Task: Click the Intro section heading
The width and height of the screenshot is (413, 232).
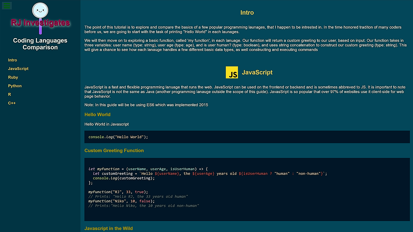Action: (x=247, y=12)
